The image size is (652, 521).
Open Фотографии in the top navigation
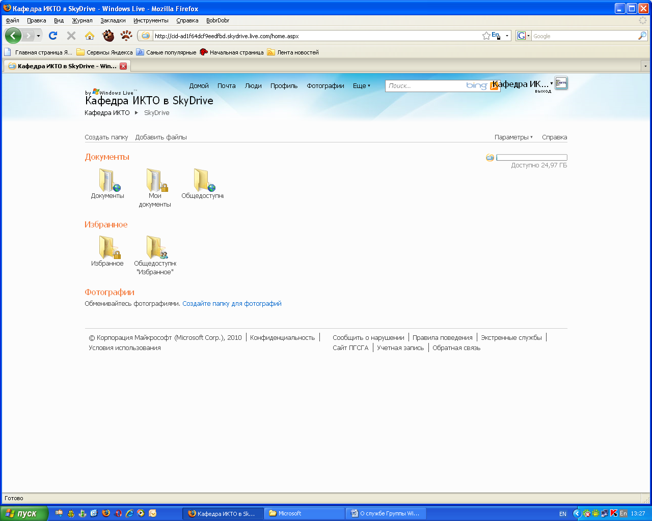click(x=325, y=86)
